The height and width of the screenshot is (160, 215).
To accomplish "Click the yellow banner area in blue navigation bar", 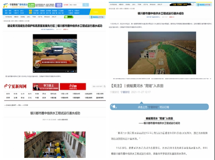I will click(x=98, y=12).
